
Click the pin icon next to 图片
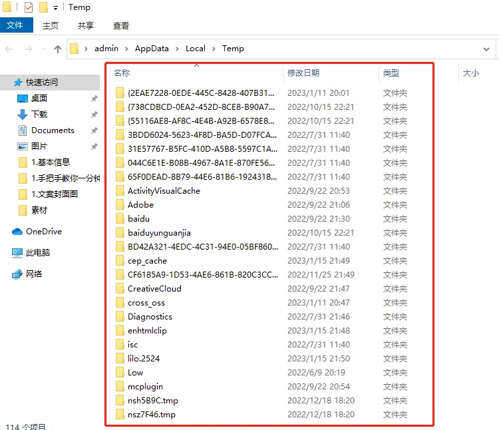(x=94, y=146)
